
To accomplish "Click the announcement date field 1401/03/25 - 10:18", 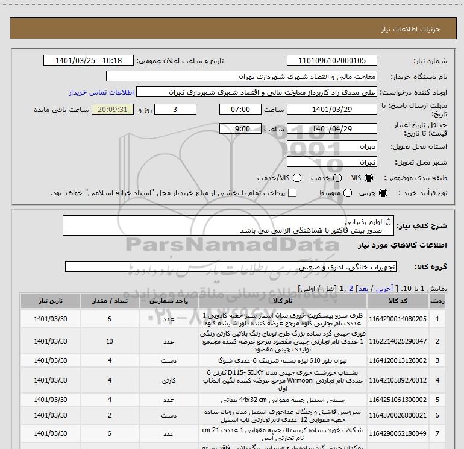I will (89, 61).
